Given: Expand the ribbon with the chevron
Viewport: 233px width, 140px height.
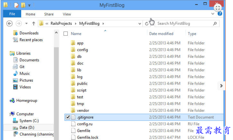Looking at the screenshot, I should click(x=213, y=14).
